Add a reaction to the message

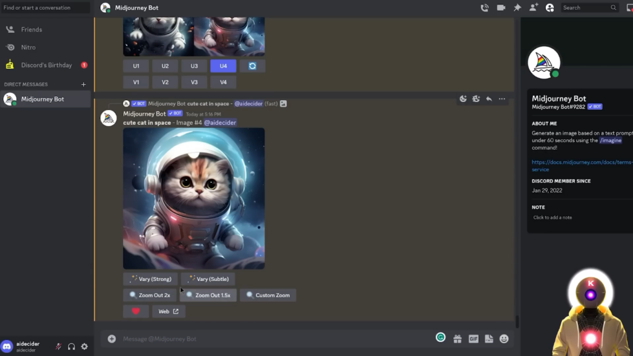(463, 99)
